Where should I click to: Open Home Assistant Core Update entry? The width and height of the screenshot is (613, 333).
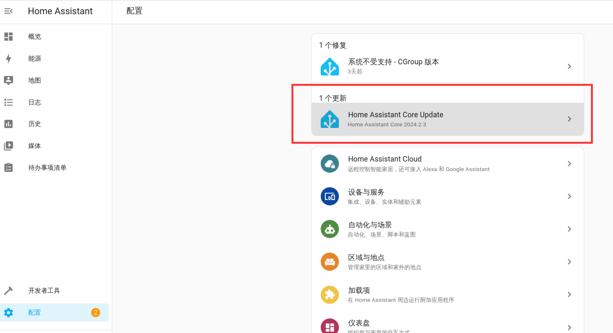448,119
